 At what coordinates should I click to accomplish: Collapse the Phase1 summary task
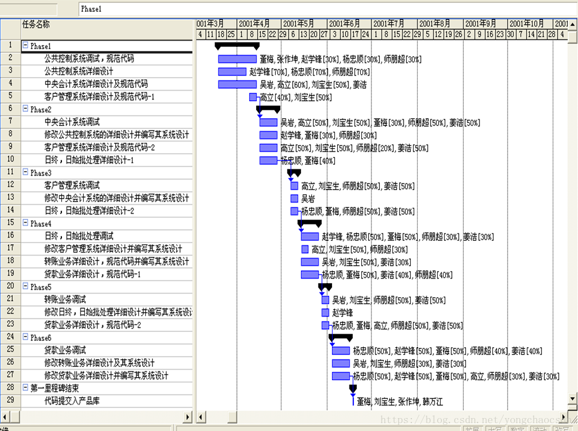pyautogui.click(x=25, y=46)
